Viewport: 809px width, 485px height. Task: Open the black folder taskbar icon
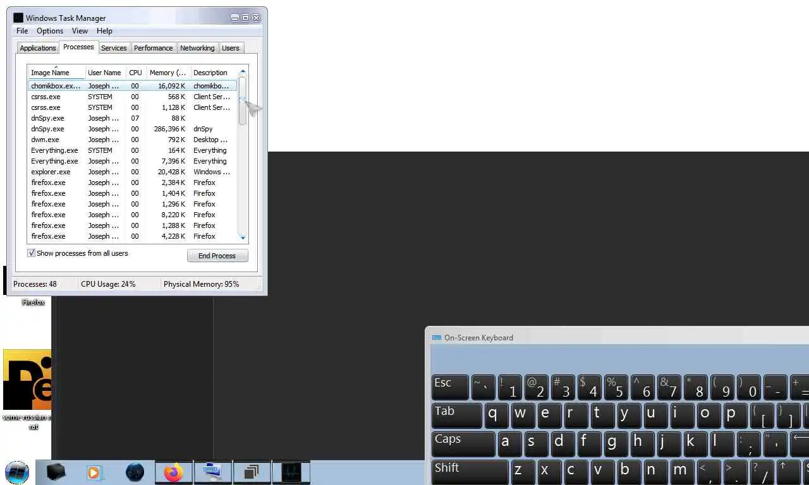56,472
